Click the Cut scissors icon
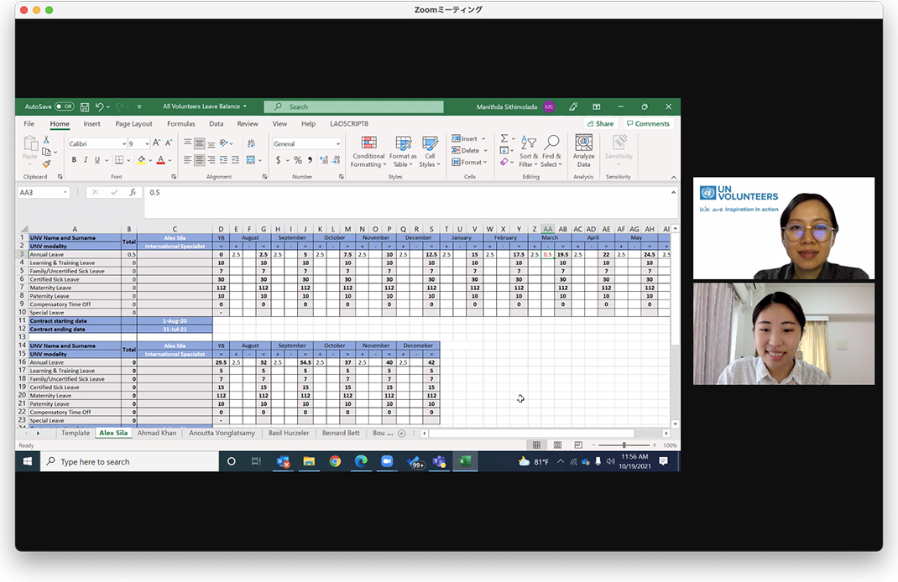 46,140
